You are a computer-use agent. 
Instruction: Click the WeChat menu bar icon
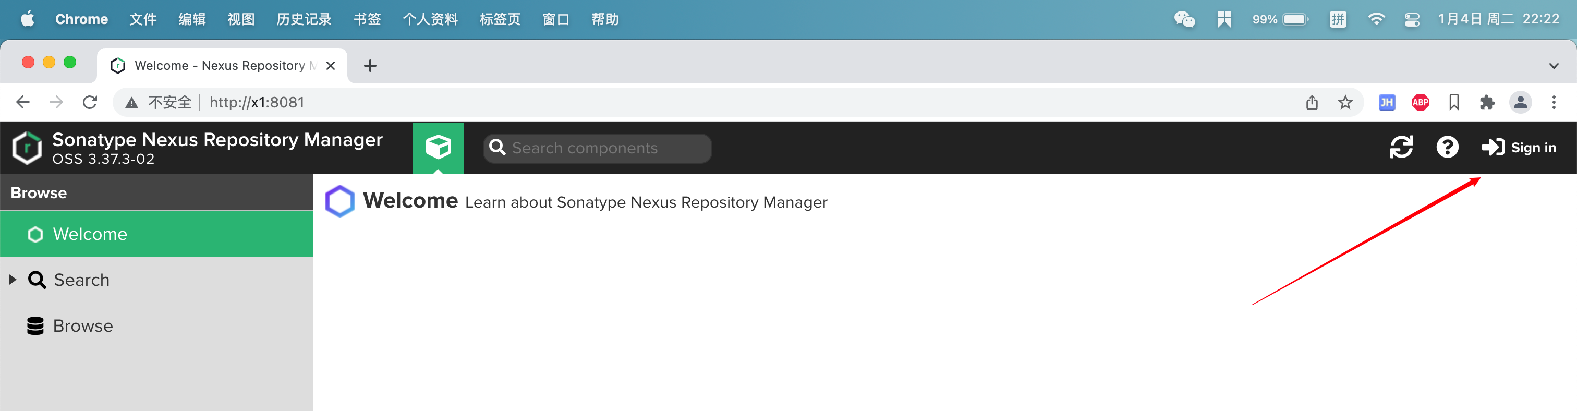(x=1184, y=19)
